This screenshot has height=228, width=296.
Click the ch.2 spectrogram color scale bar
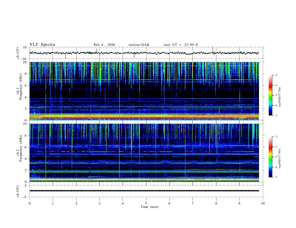coord(270,157)
